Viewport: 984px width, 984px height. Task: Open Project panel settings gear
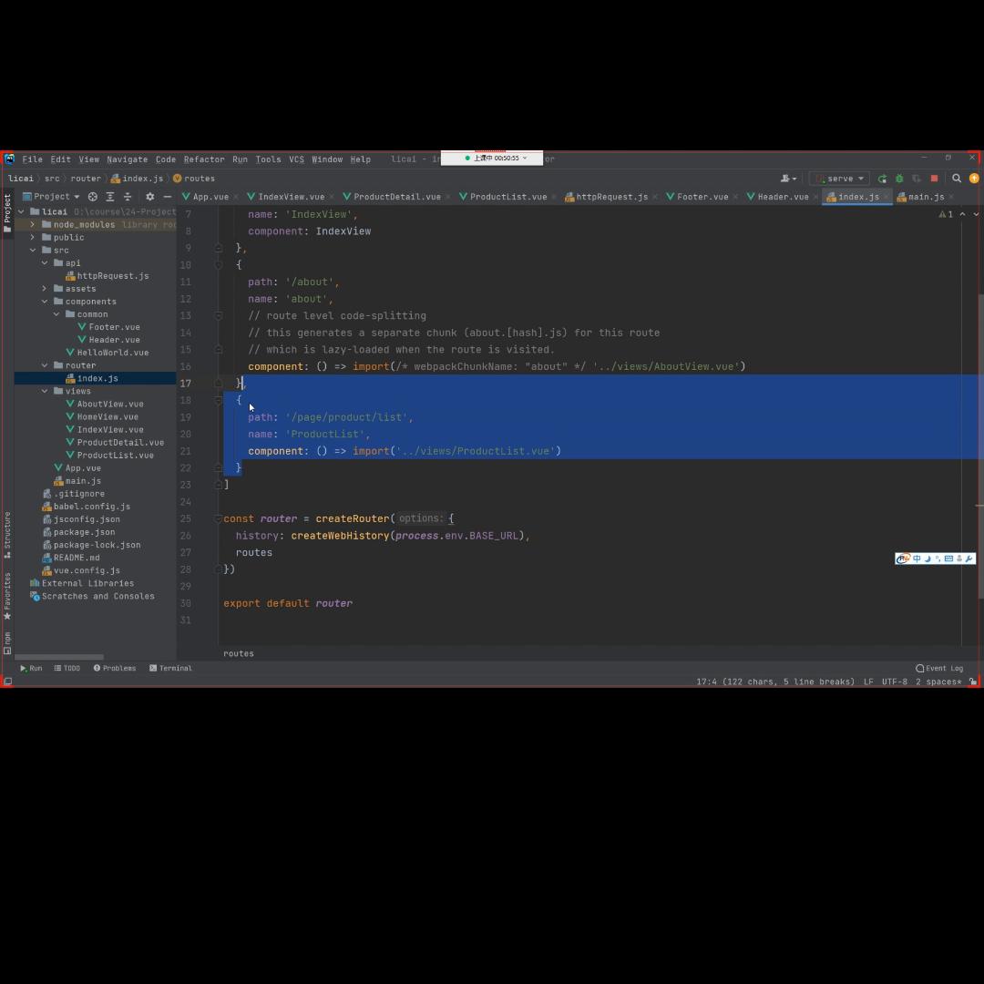point(149,197)
